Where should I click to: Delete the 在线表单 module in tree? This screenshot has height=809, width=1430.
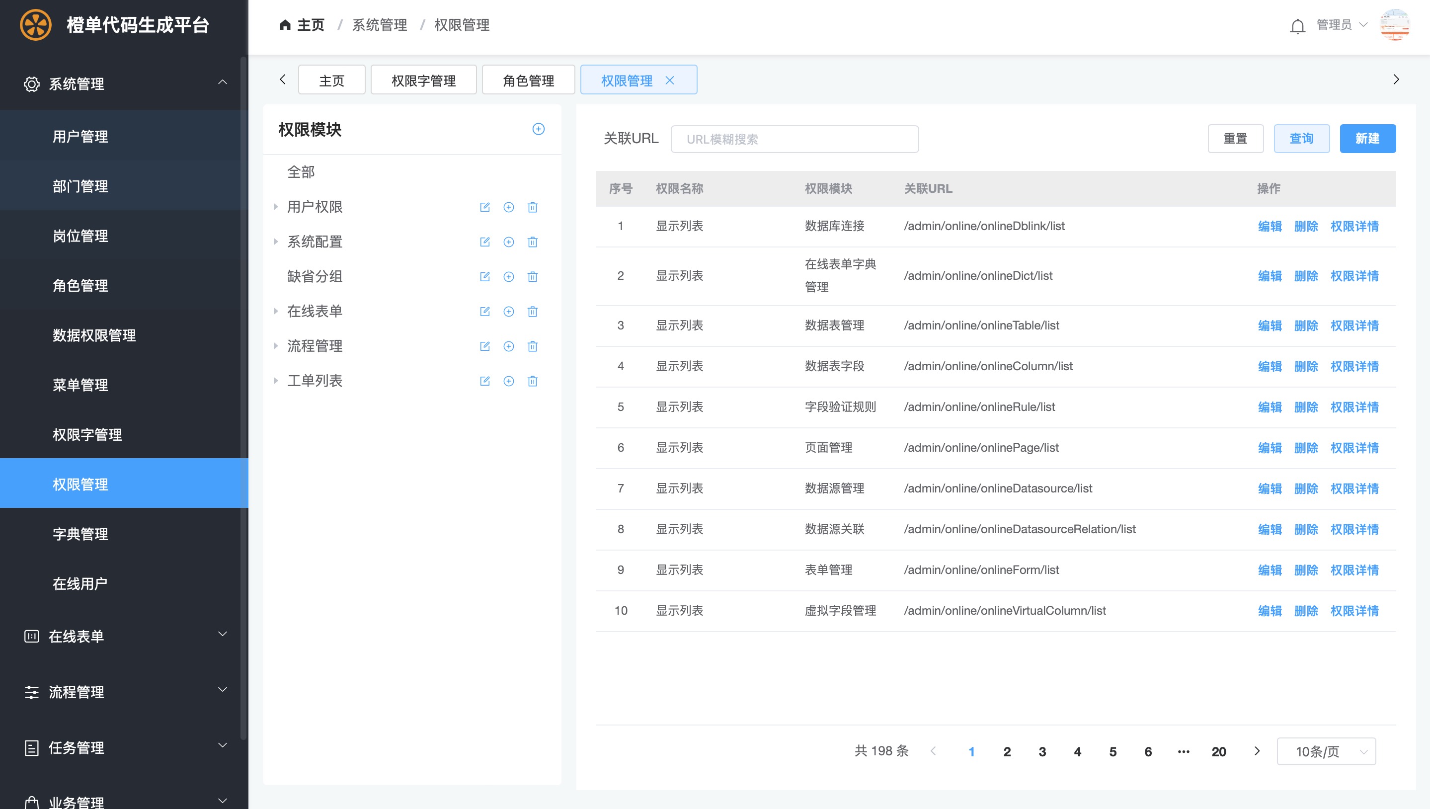point(532,311)
